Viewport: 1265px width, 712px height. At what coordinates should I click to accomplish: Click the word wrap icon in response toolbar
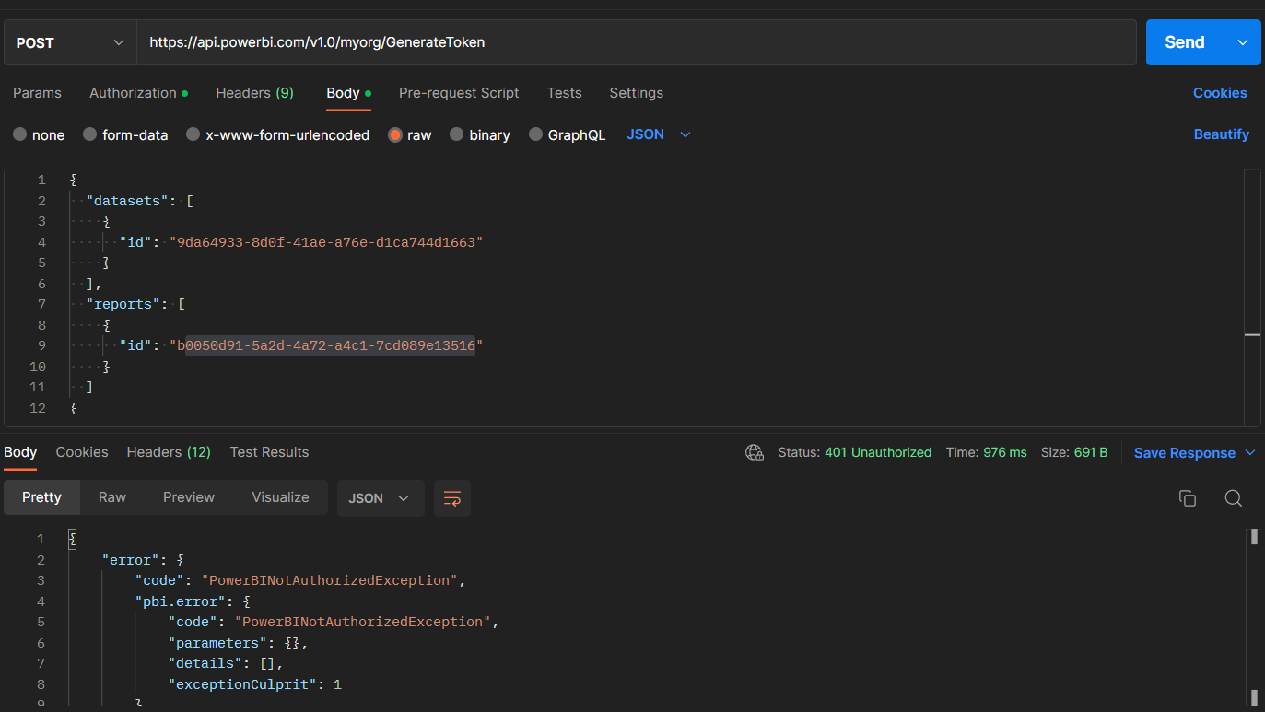451,498
